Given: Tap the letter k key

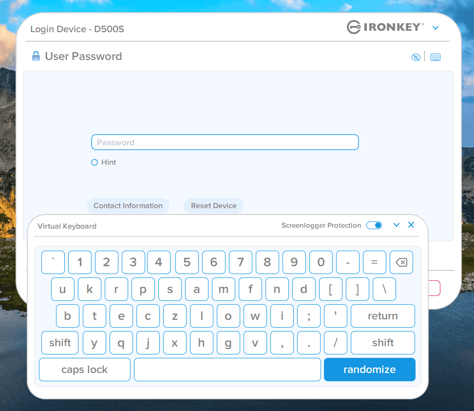Looking at the screenshot, I should 90,289.
